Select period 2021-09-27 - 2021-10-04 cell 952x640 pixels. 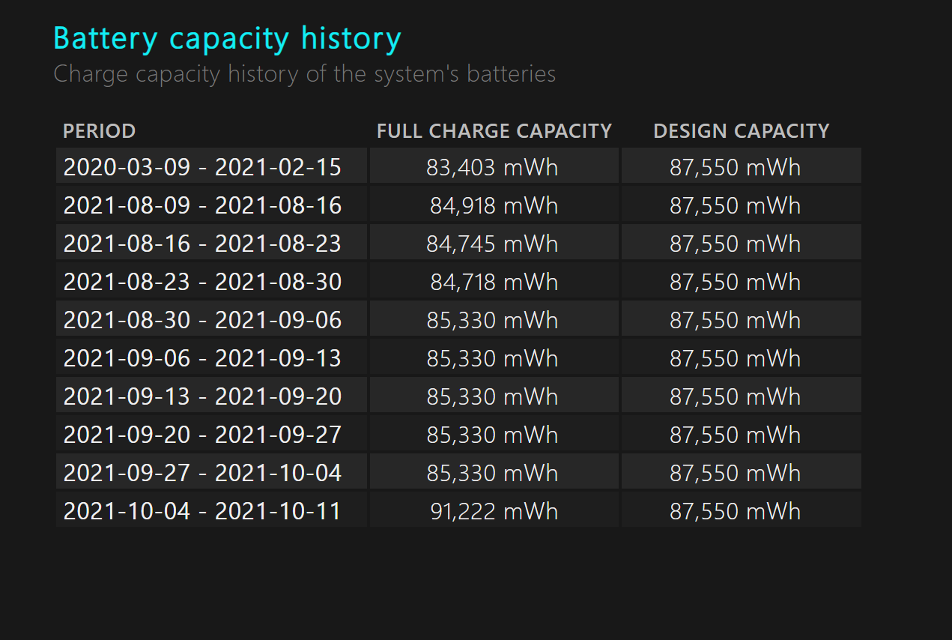(x=202, y=473)
